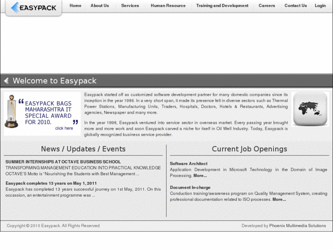The height and width of the screenshot is (250, 333).
Task: Click the arrow icon beside Welcome to Easypack
Action: (6, 81)
